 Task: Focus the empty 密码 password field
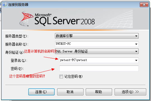click(99, 68)
